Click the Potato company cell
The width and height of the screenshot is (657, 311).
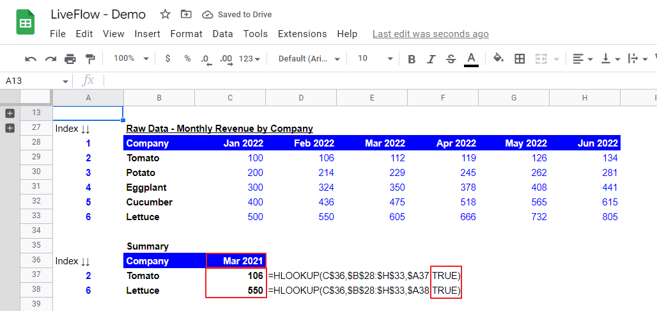(158, 173)
